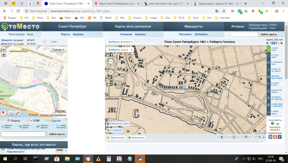Share the map on Facebook
This screenshot has height=163, width=288.
[x=279, y=137]
